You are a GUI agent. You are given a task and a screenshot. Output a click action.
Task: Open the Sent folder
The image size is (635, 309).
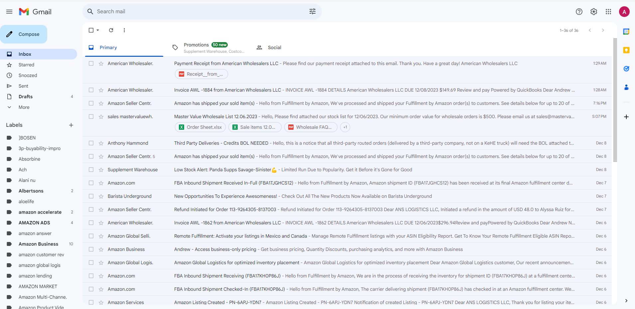coord(39,86)
